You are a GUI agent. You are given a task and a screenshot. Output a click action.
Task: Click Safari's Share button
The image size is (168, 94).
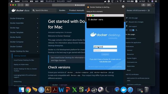tap(143, 5)
